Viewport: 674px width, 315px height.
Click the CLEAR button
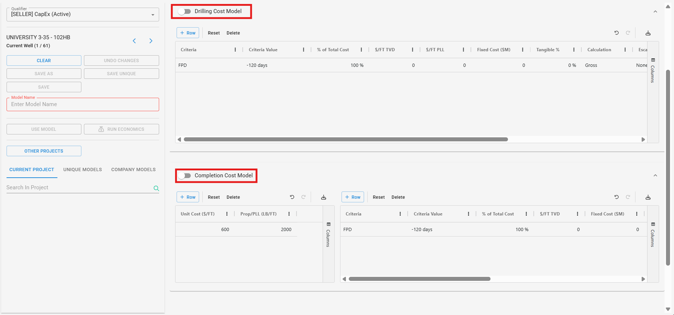tap(44, 61)
